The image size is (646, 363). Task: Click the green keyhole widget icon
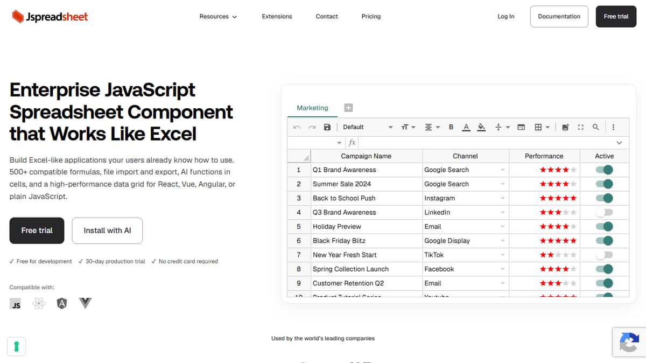click(x=17, y=346)
